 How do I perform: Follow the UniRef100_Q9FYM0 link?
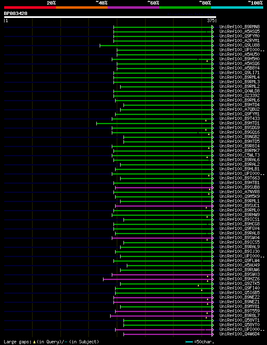(x=239, y=36)
